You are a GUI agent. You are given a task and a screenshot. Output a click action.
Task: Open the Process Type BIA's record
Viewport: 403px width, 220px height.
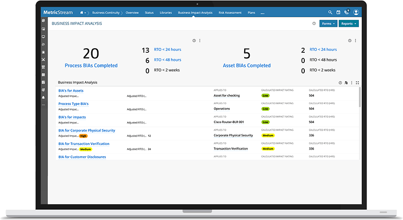[74, 104]
